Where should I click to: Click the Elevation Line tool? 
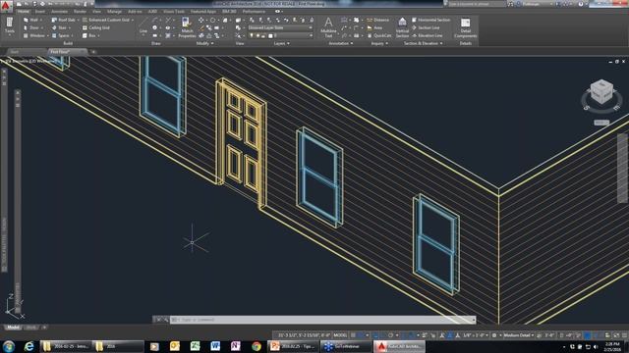(x=427, y=35)
